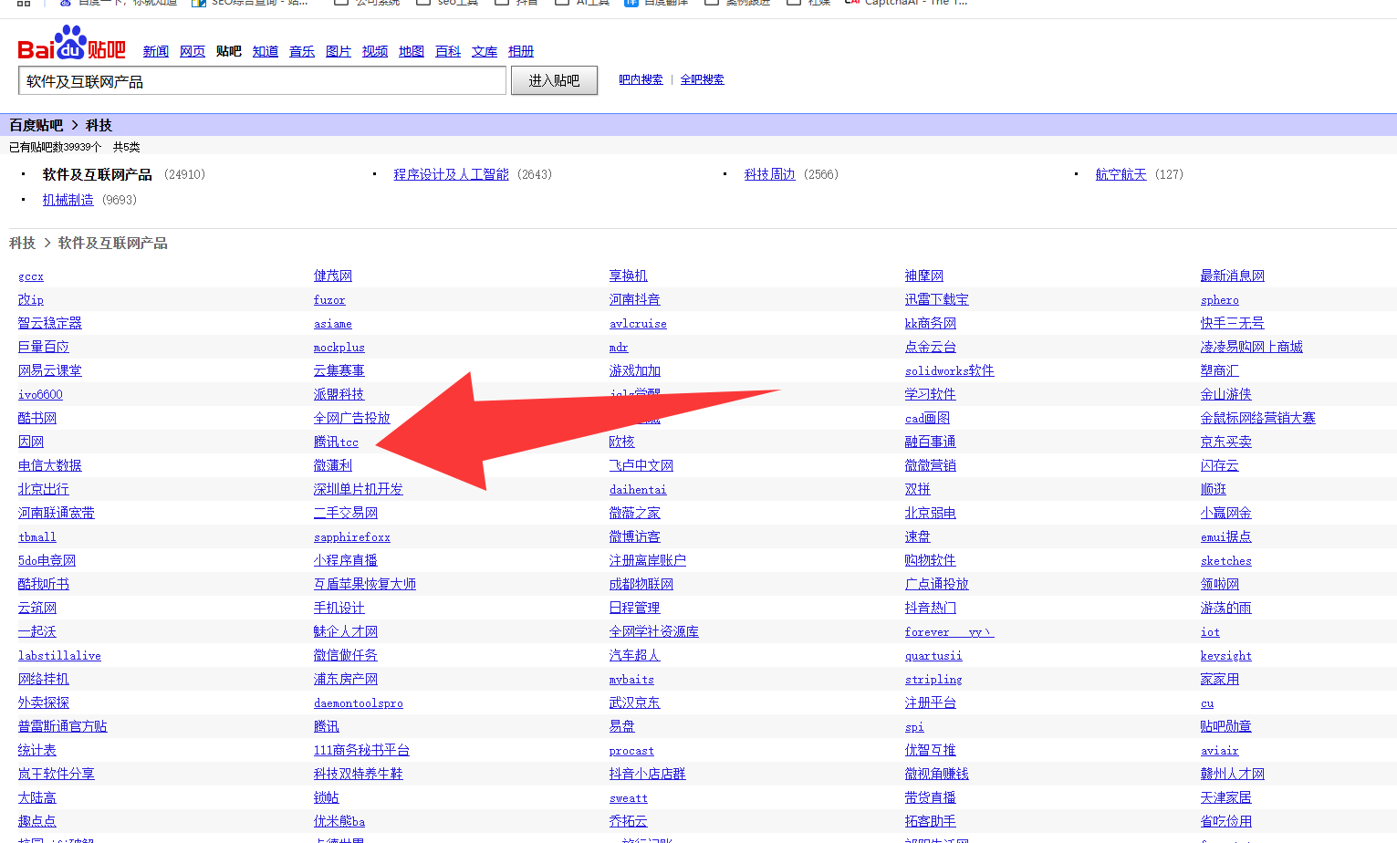Click 百度贴吧 in the breadcrumb
Screen dimensions: 1397x843
[36, 125]
